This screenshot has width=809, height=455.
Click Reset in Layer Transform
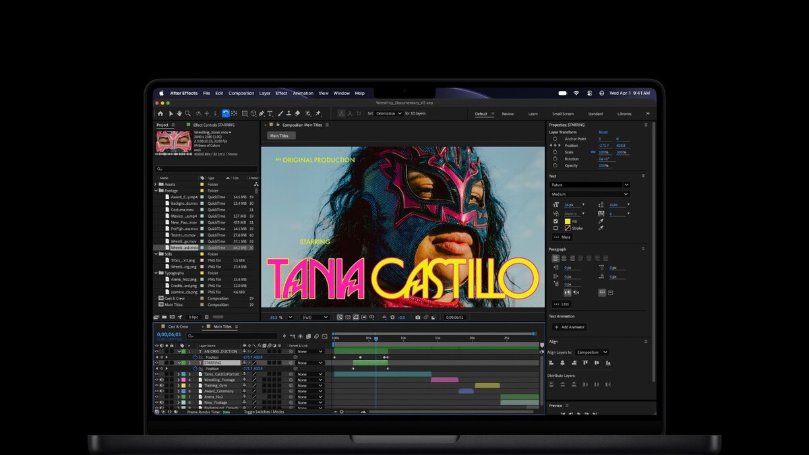pos(603,132)
